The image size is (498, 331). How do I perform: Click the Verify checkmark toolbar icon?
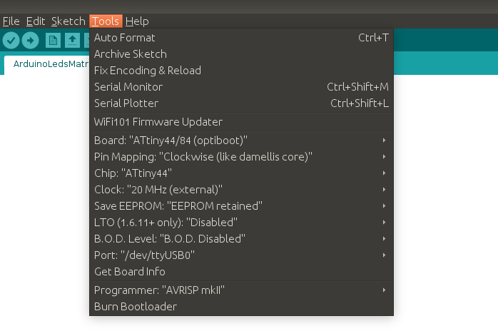(x=11, y=41)
